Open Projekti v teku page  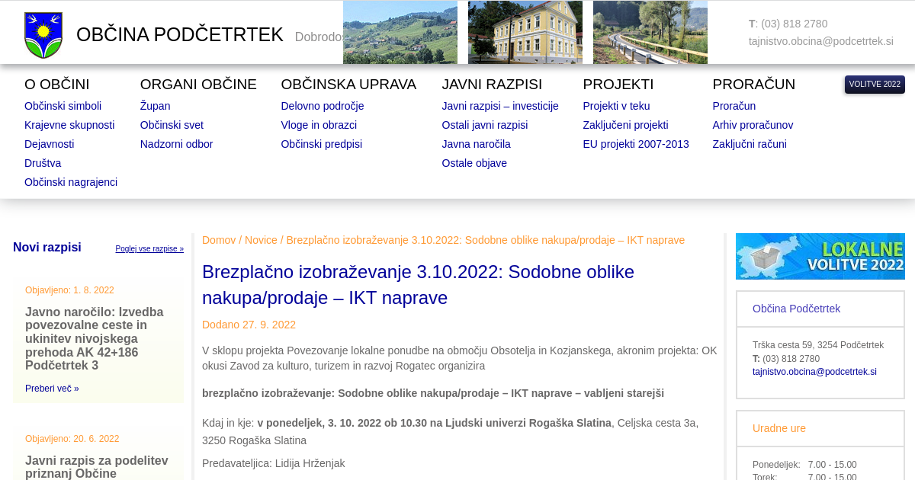tap(616, 106)
